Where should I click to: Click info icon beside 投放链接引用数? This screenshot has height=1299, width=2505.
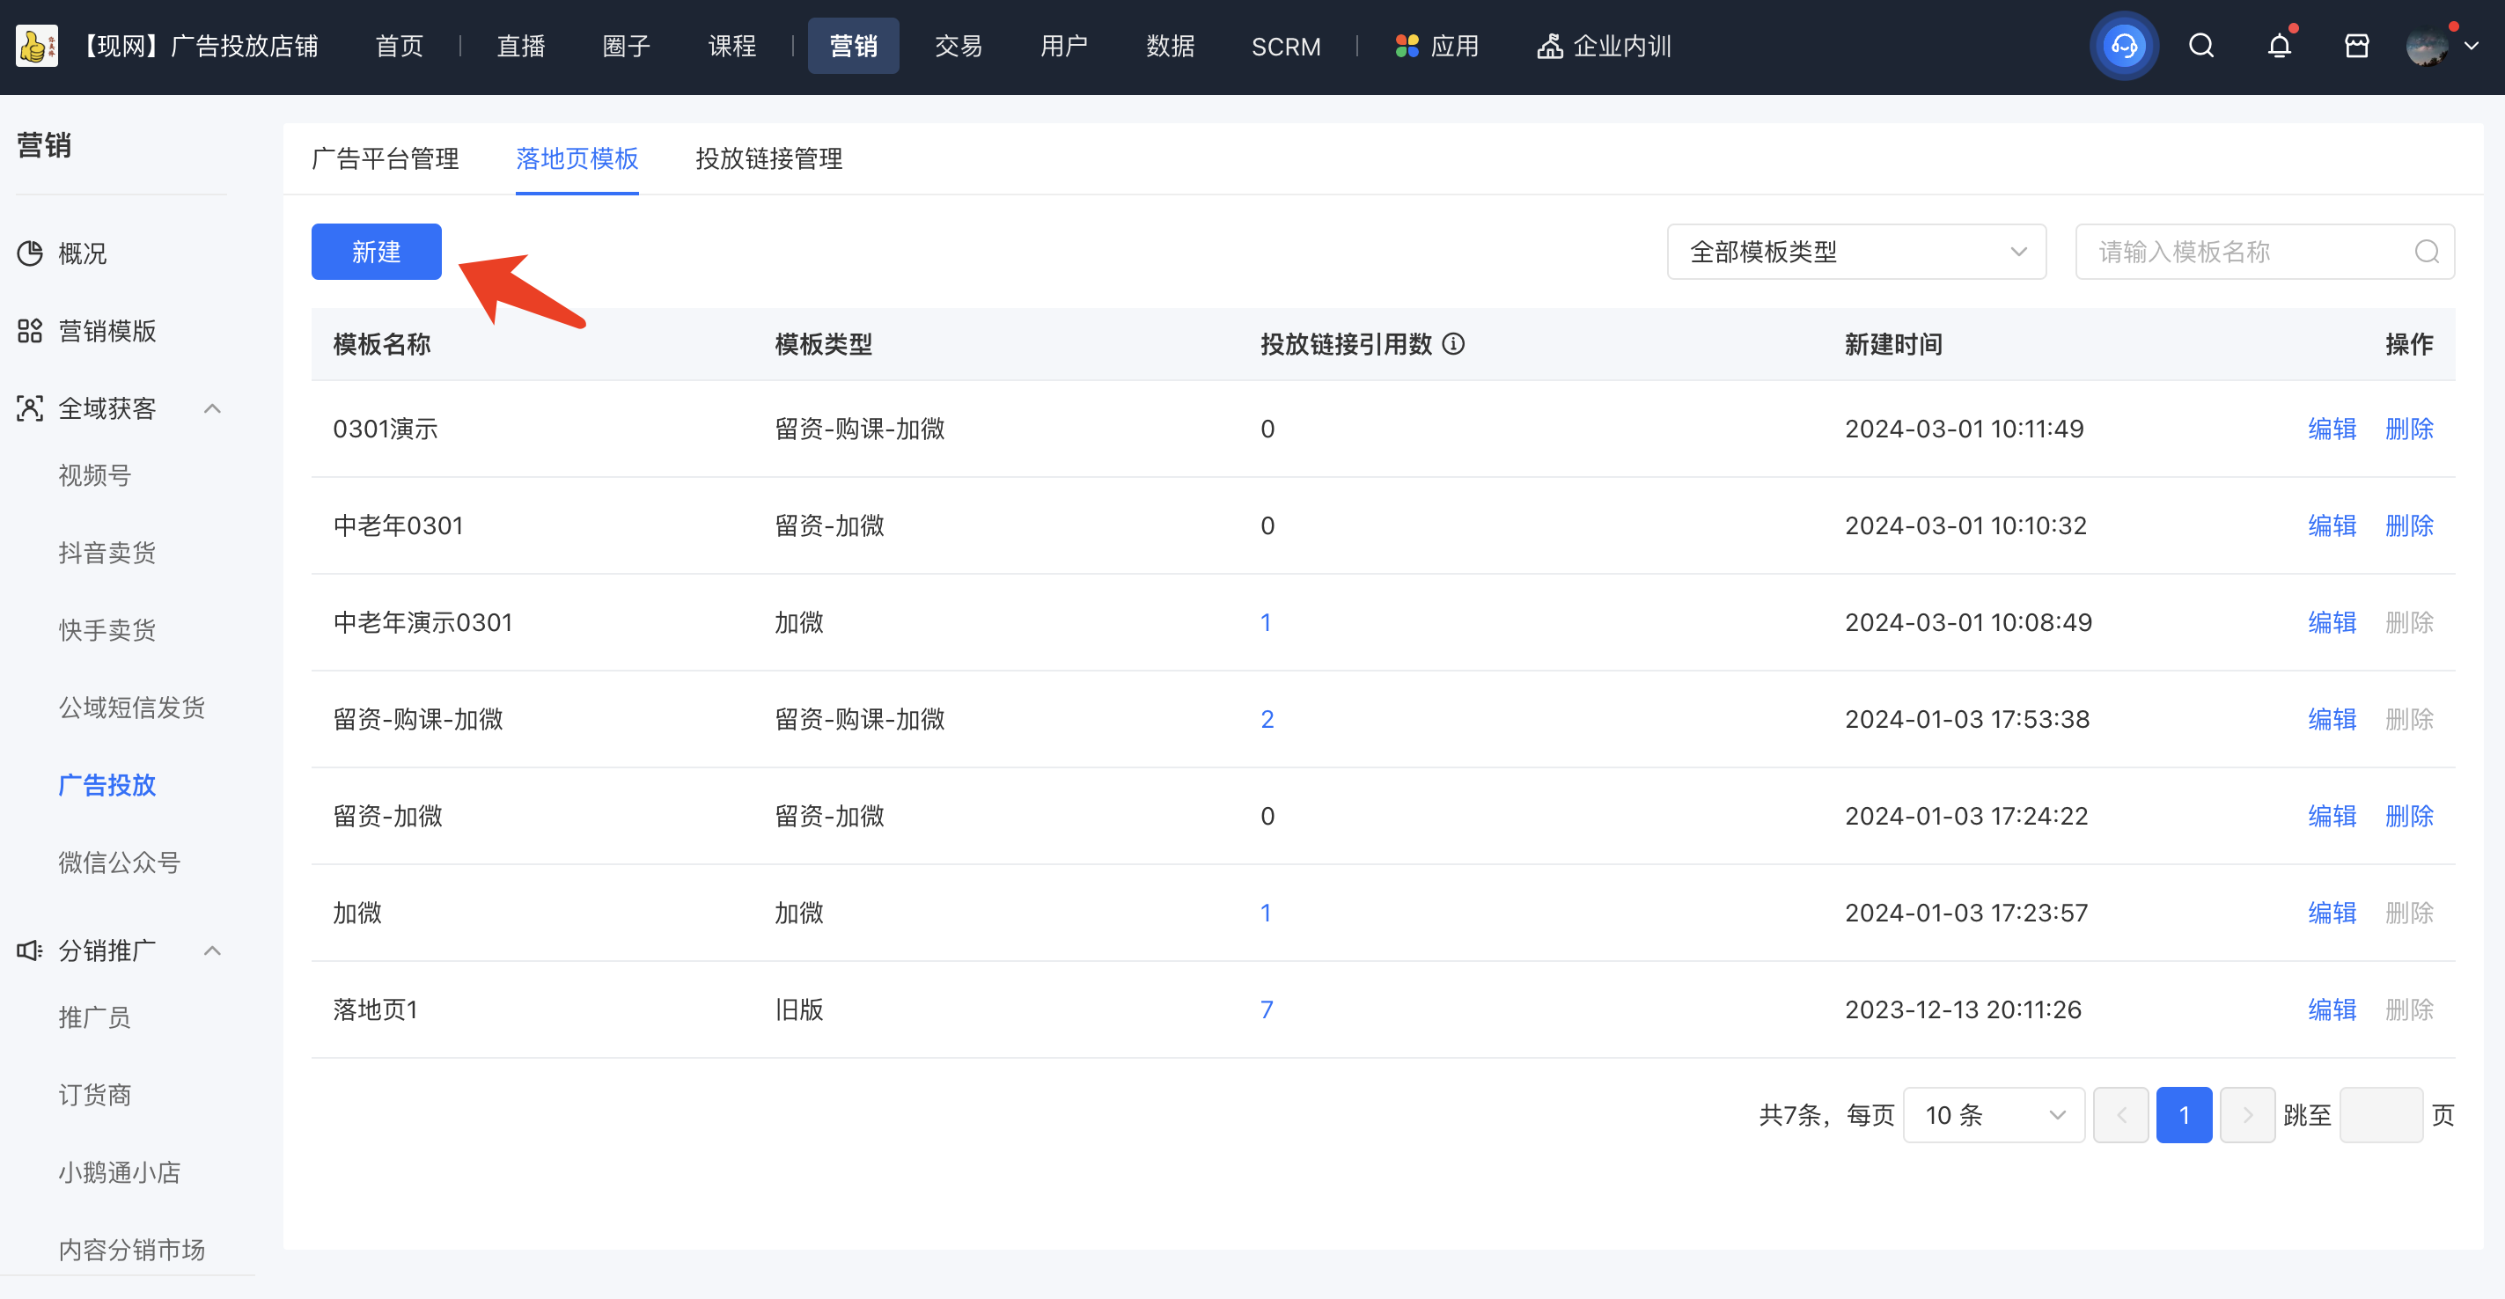[1453, 344]
